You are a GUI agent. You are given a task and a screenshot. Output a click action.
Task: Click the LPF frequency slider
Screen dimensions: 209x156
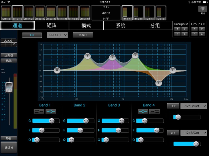(x=187, y=144)
